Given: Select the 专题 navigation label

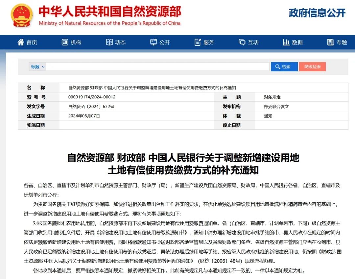Looking at the screenshot, I should click(342, 42).
